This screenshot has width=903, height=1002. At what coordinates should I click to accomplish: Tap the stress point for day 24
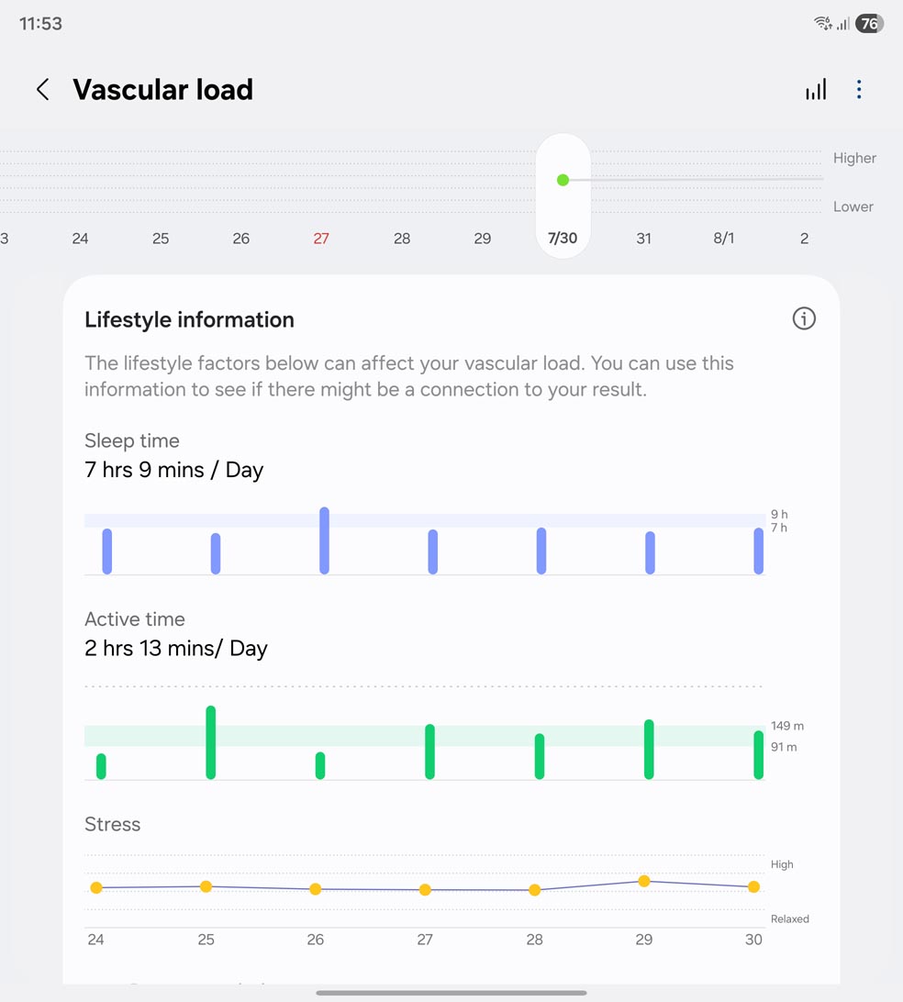[x=96, y=887]
